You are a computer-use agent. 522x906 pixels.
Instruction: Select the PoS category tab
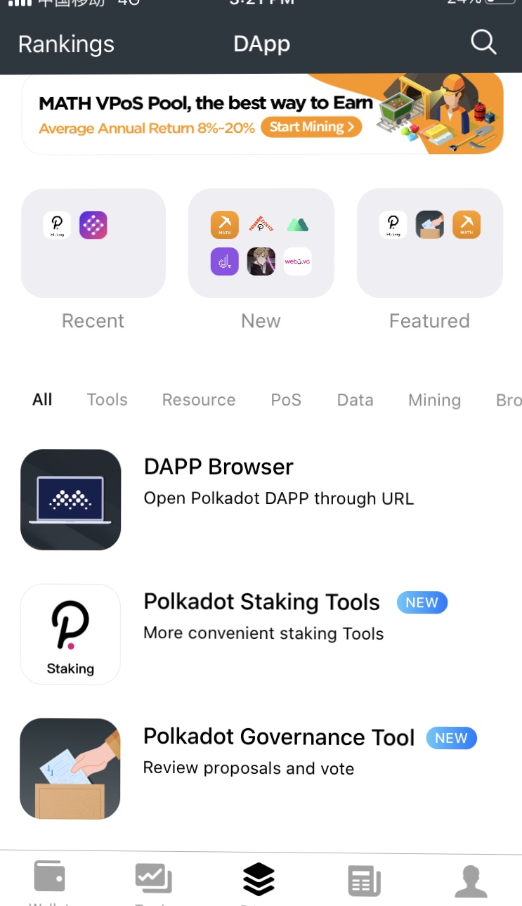286,400
